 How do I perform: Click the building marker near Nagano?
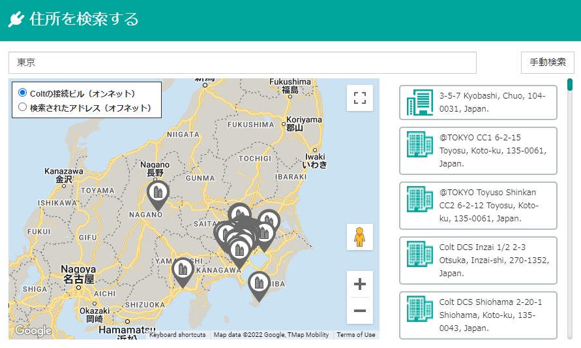[x=158, y=194]
